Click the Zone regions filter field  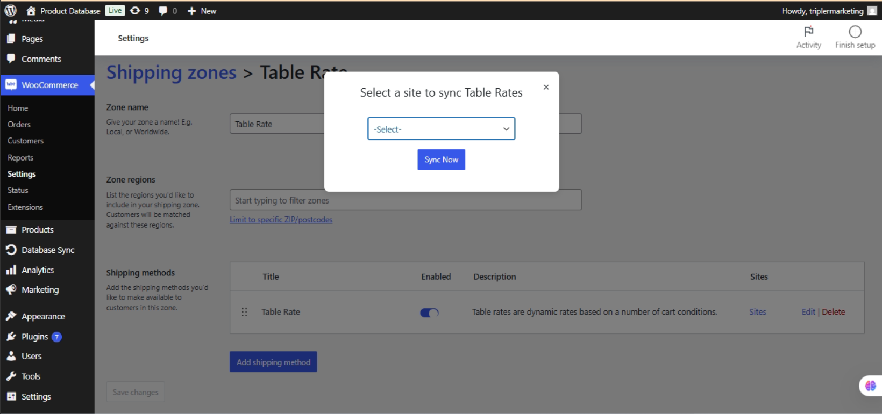pyautogui.click(x=406, y=200)
